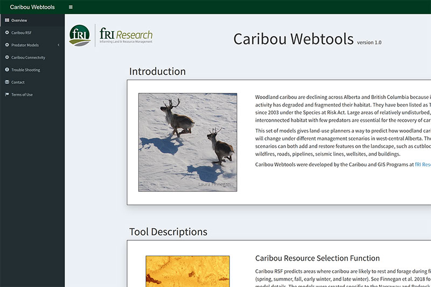Toggle the sidebar with the hamburger icon

click(x=71, y=7)
